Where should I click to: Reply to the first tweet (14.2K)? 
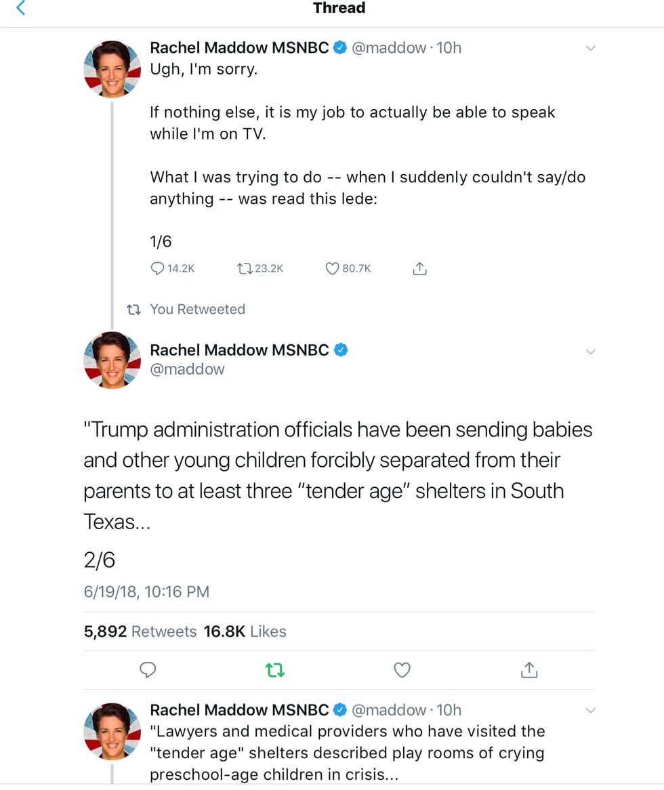tap(157, 269)
